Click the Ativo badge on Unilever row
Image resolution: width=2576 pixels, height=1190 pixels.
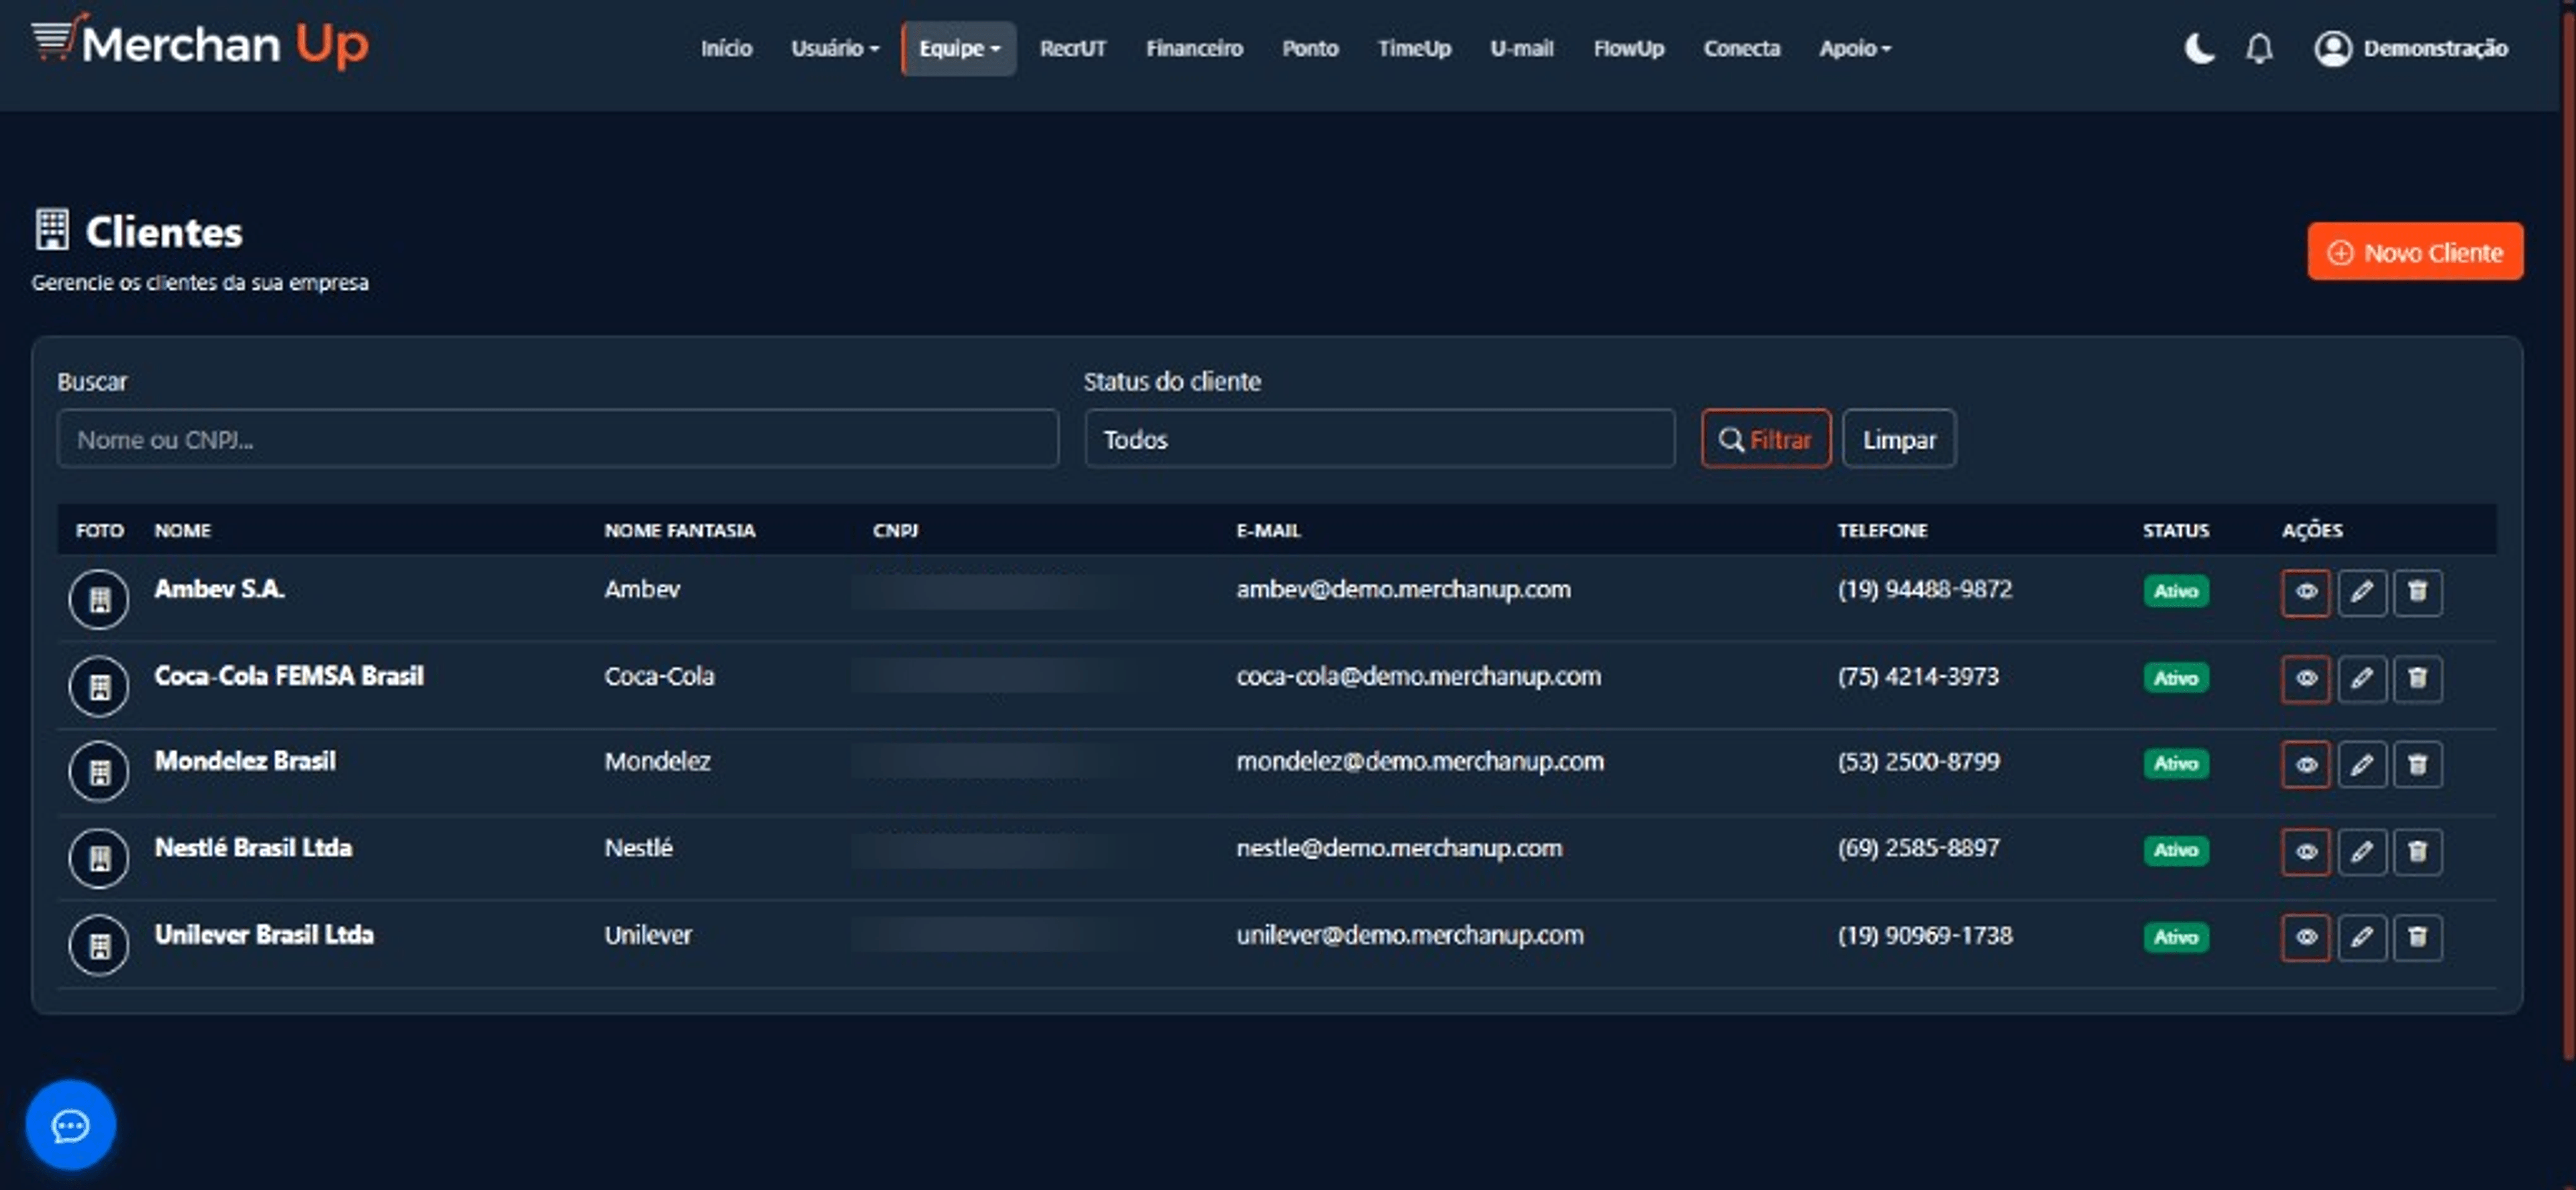tap(2175, 937)
